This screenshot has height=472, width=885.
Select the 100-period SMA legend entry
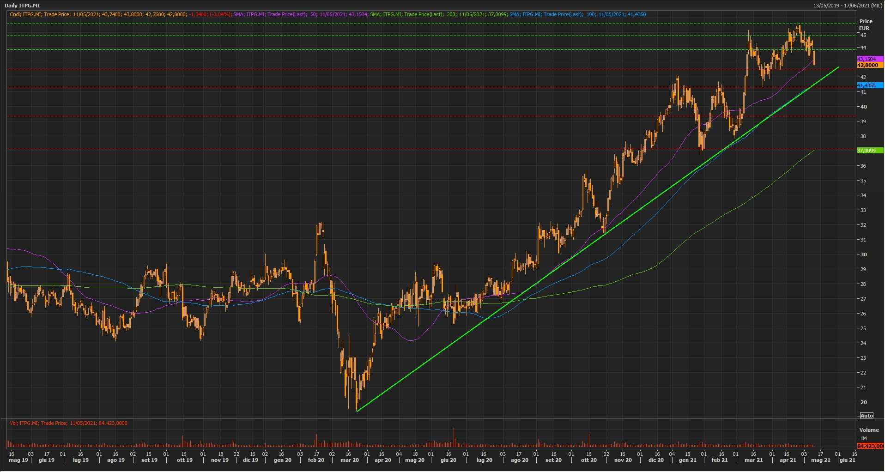point(577,14)
